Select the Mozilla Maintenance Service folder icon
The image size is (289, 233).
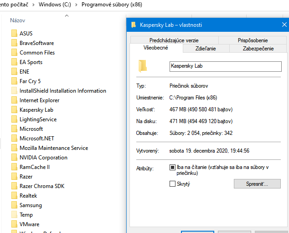(x=14, y=148)
